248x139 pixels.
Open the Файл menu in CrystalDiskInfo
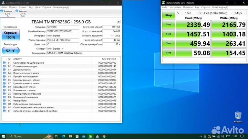(x=4, y=8)
